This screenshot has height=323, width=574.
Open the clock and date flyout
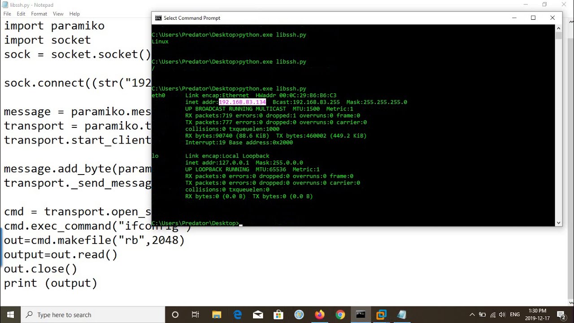click(537, 314)
